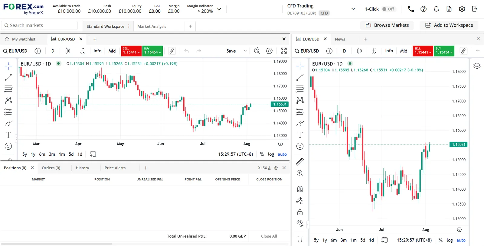Open phone contact icon in header

pos(410,9)
